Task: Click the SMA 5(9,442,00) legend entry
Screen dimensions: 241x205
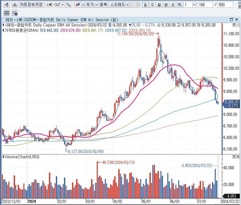Action: click(x=49, y=30)
